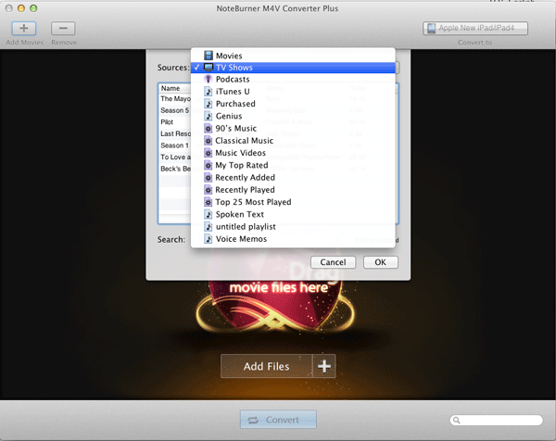Select TV Shows in the Sources menu

tap(293, 68)
